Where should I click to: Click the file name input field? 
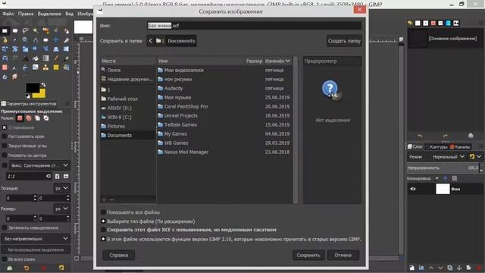pyautogui.click(x=255, y=25)
